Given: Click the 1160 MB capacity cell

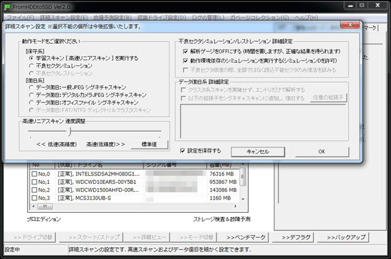Looking at the screenshot, I should pos(220,198).
